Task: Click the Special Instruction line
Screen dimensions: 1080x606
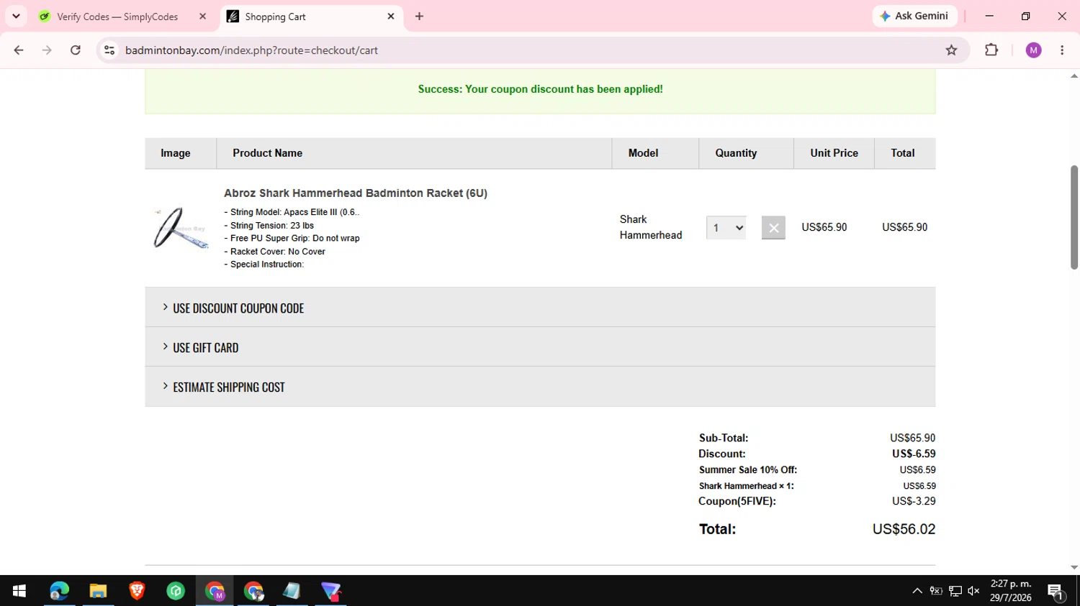Action: tap(264, 265)
